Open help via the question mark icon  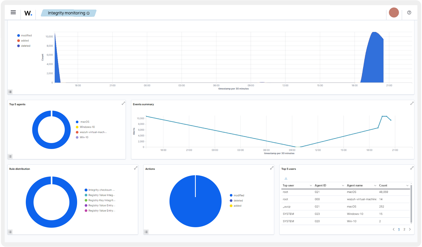[409, 12]
